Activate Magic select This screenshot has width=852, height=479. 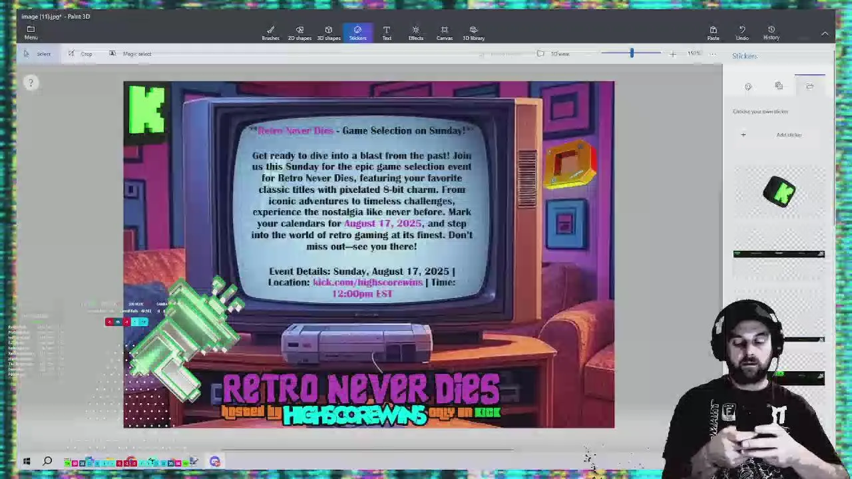point(130,54)
